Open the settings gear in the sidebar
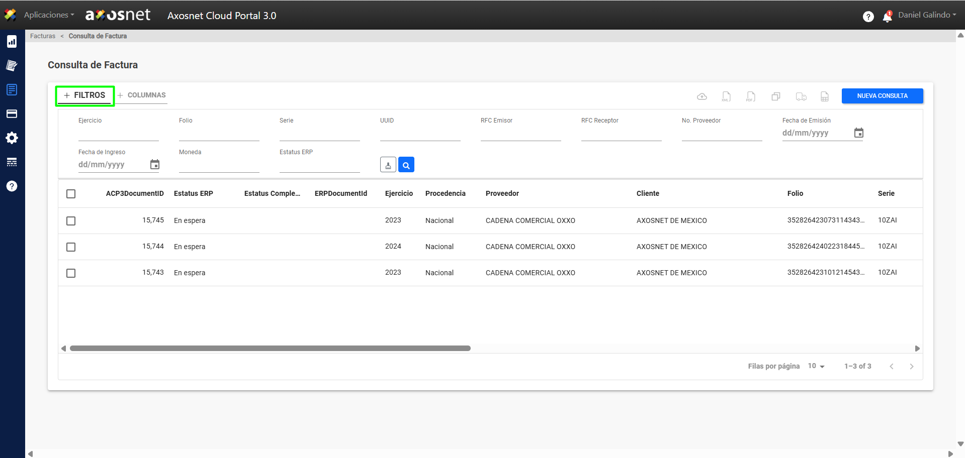 click(12, 138)
